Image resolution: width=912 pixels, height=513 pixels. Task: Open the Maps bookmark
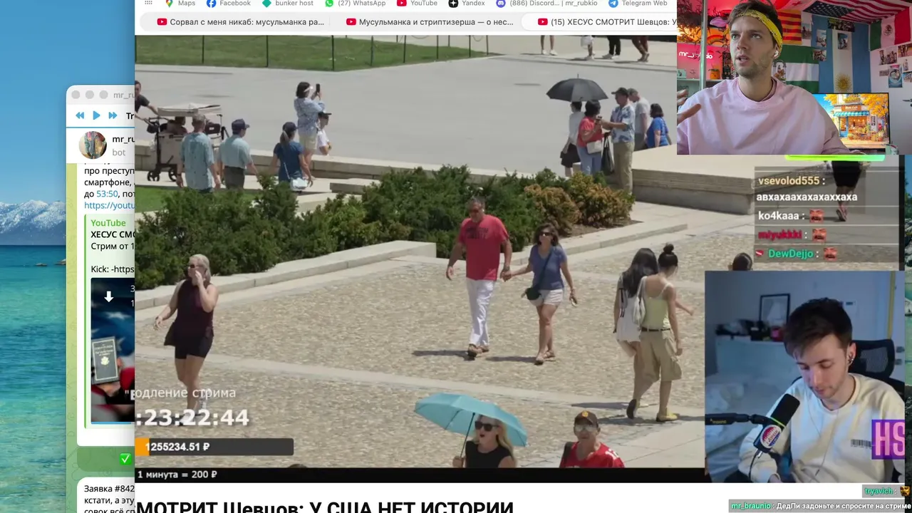pyautogui.click(x=180, y=4)
